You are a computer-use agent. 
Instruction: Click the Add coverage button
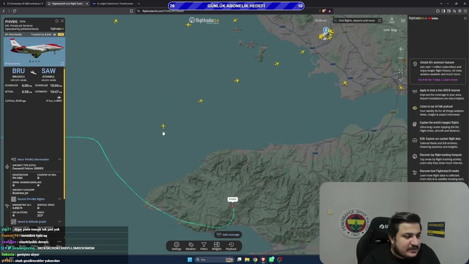click(228, 235)
